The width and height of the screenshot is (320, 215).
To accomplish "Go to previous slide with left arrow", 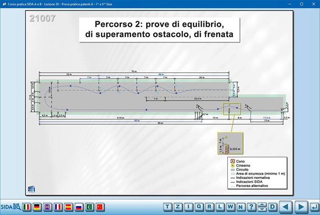I will (x=285, y=207).
